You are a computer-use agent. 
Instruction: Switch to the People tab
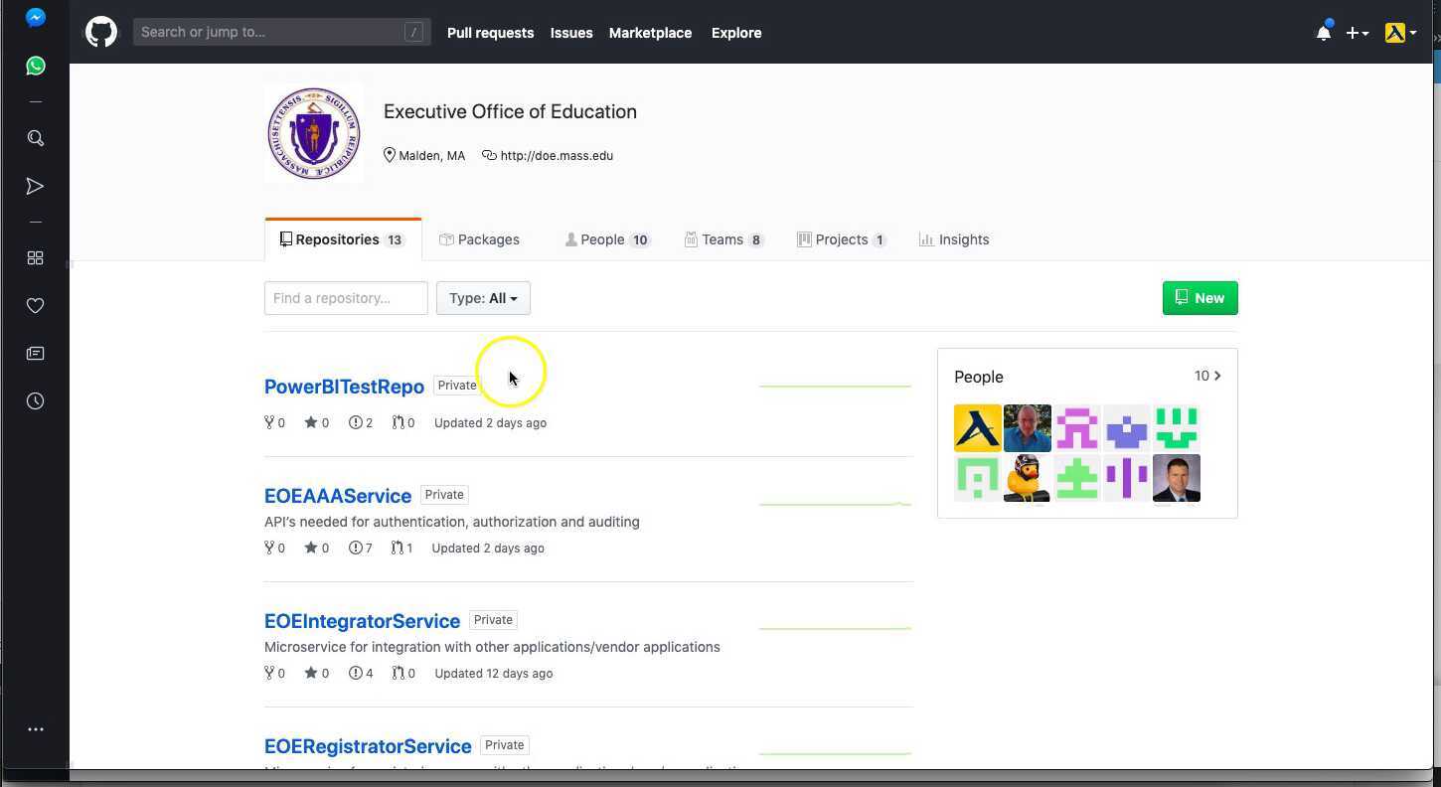(x=607, y=239)
